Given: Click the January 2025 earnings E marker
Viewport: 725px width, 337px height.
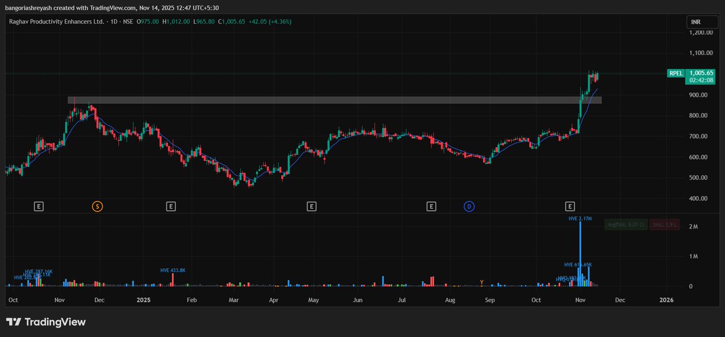Looking at the screenshot, I should [171, 207].
